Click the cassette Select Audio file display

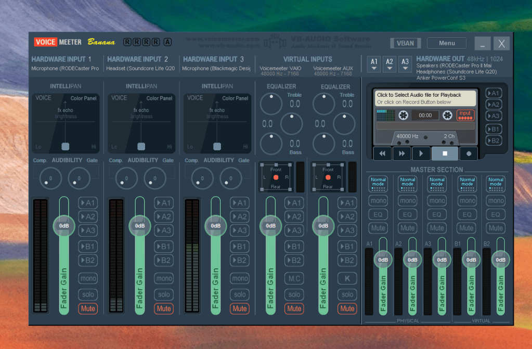click(x=425, y=98)
